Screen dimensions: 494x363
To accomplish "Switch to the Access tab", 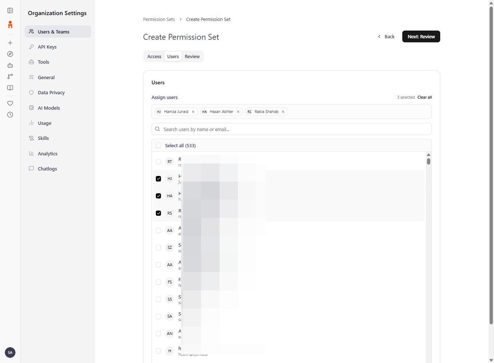I will pyautogui.click(x=154, y=56).
